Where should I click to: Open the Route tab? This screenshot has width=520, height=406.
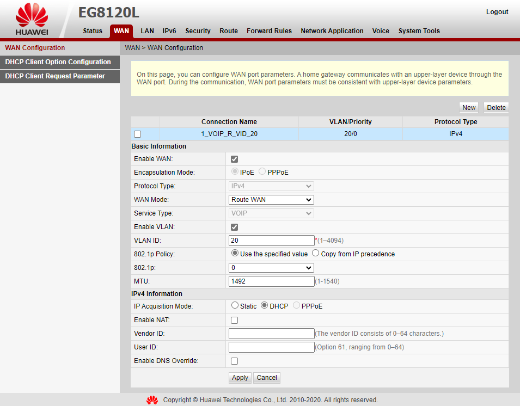229,31
